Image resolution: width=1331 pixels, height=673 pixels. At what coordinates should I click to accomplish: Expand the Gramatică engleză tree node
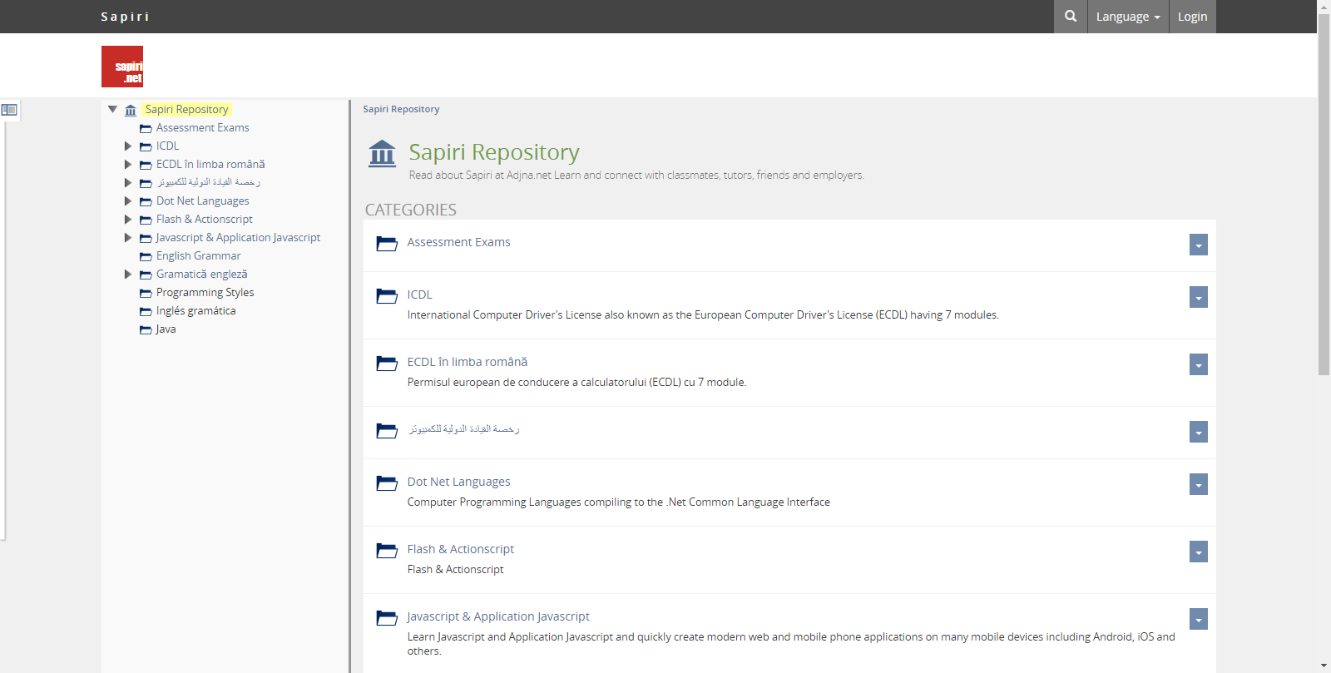click(x=128, y=275)
